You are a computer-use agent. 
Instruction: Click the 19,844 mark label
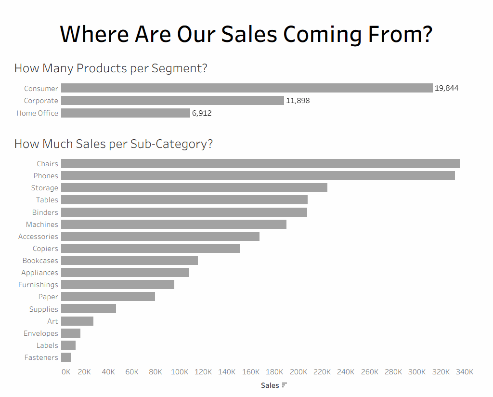(x=446, y=88)
